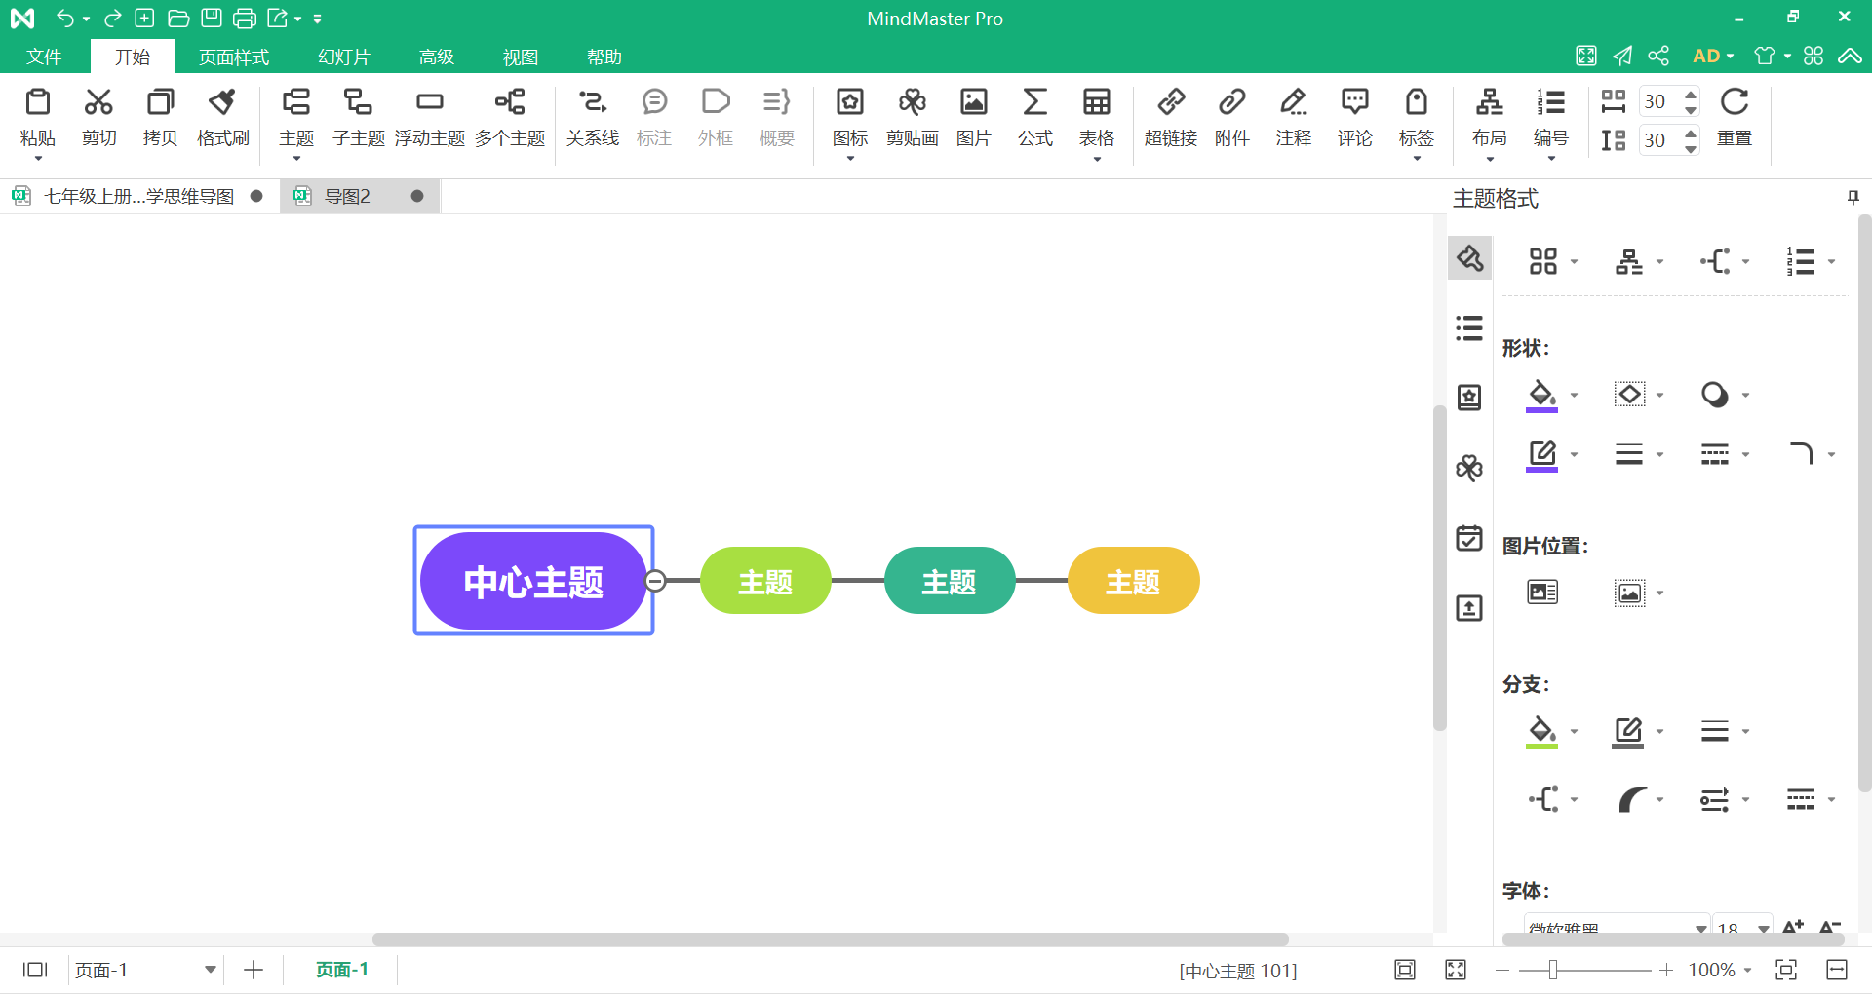Expand the shape fill color dropdown
The width and height of the screenshot is (1872, 994).
click(x=1574, y=396)
